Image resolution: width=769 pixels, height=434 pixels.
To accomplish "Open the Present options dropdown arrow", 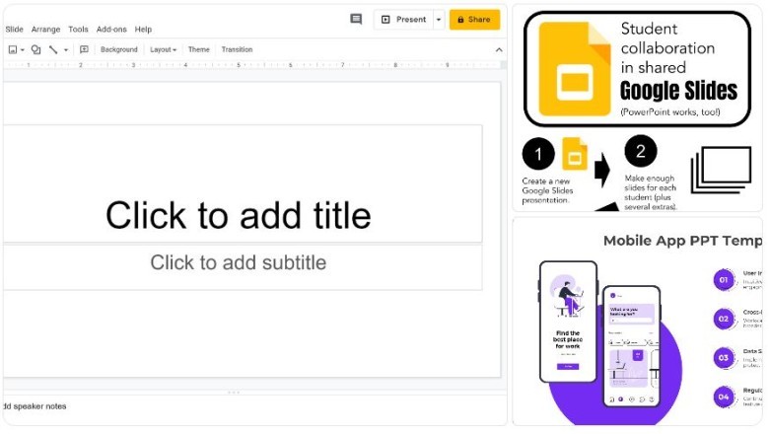I will coord(439,20).
